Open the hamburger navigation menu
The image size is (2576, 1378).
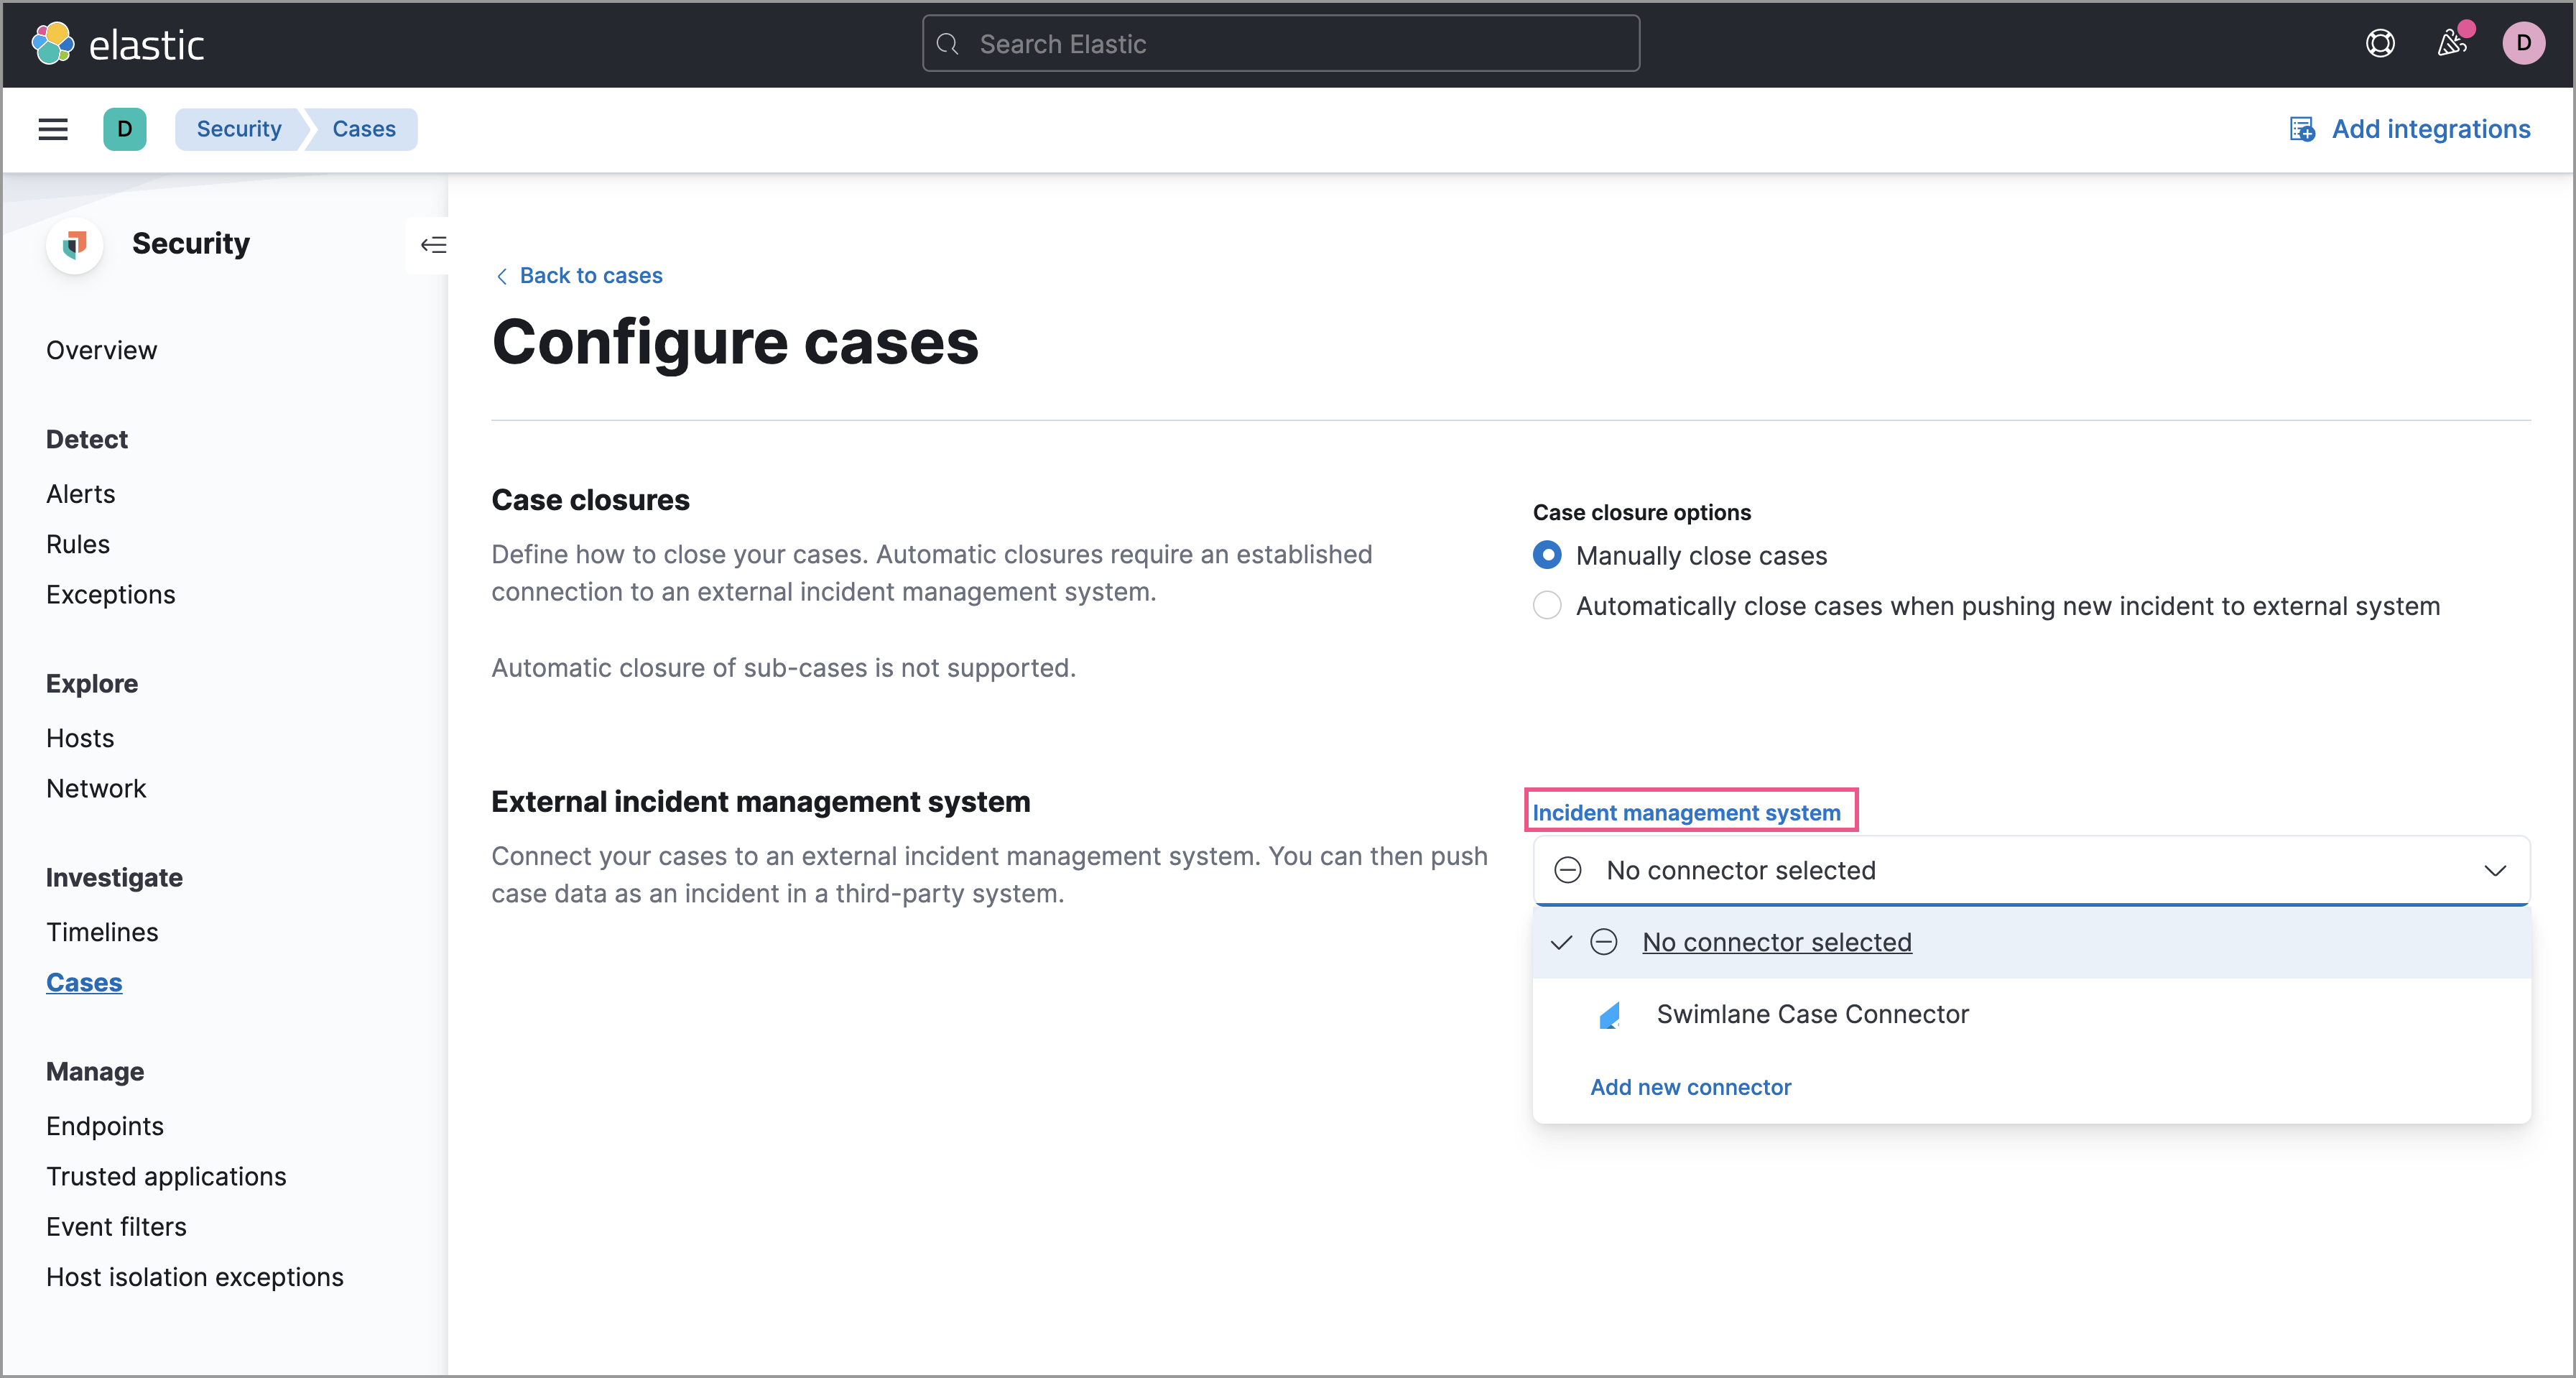[x=53, y=129]
